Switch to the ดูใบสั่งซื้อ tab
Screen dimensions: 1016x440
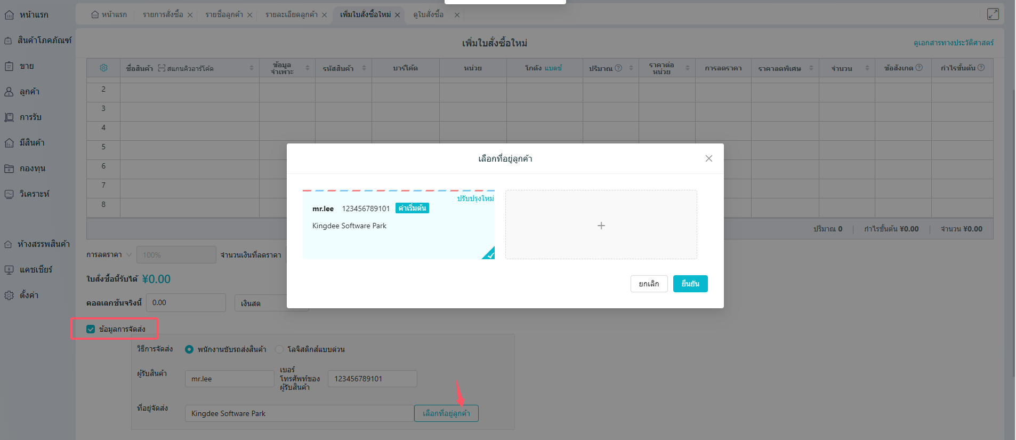point(428,14)
